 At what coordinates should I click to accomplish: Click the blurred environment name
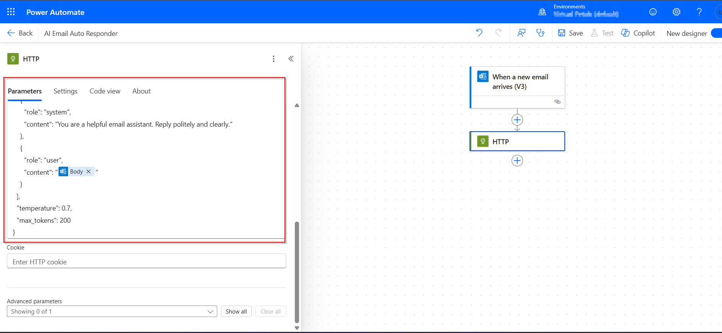point(586,14)
